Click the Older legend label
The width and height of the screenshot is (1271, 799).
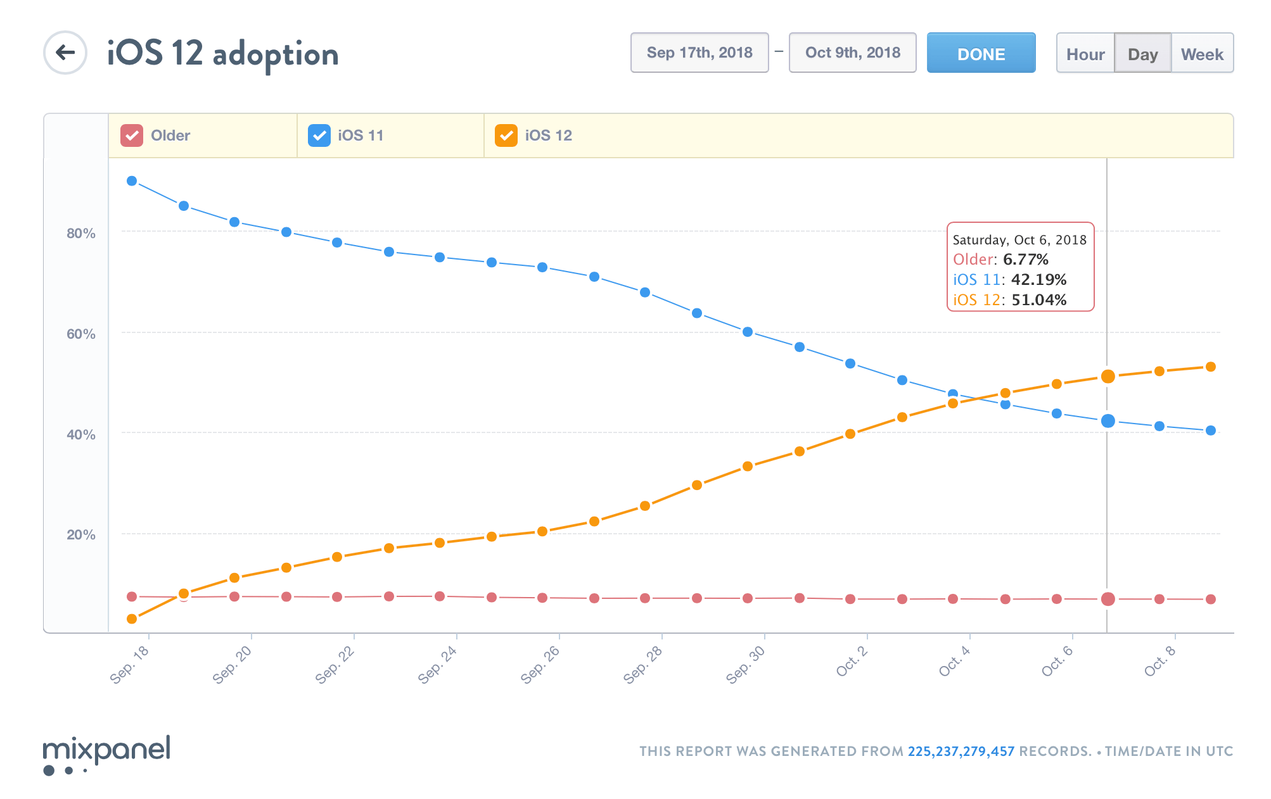click(x=170, y=135)
